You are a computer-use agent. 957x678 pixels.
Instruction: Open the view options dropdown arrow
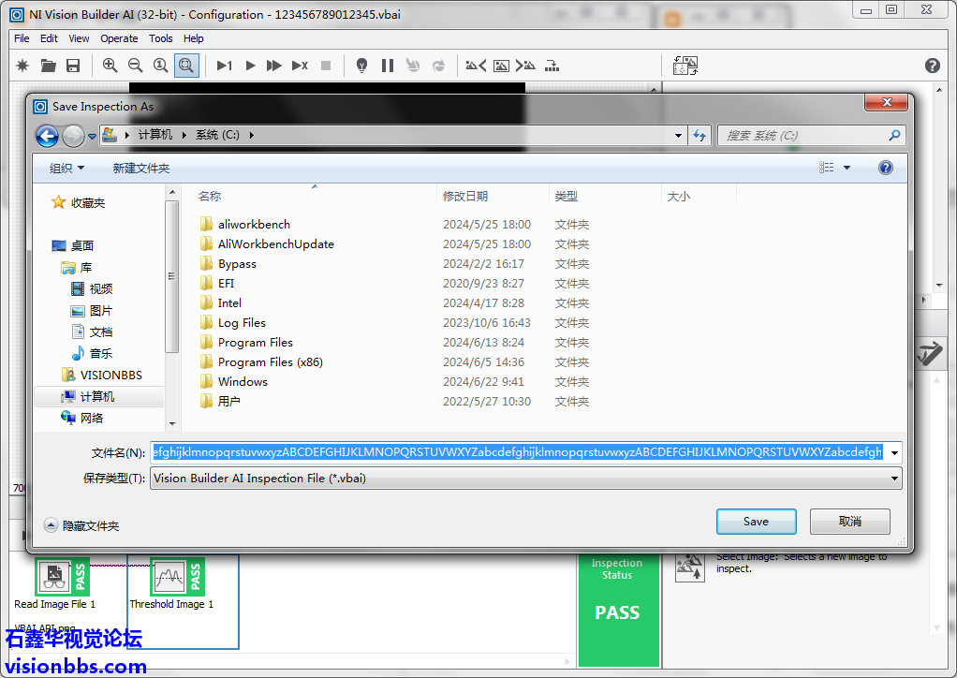coord(847,168)
